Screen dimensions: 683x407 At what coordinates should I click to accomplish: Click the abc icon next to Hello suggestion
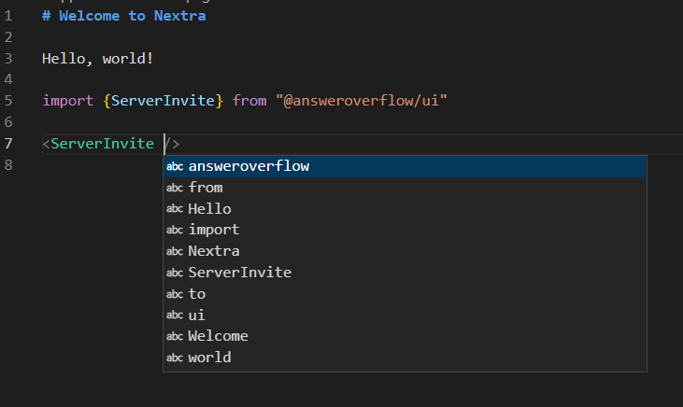click(175, 209)
